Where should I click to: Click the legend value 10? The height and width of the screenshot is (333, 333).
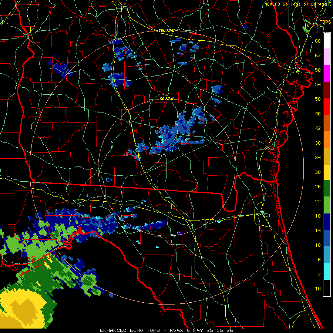coord(318,245)
